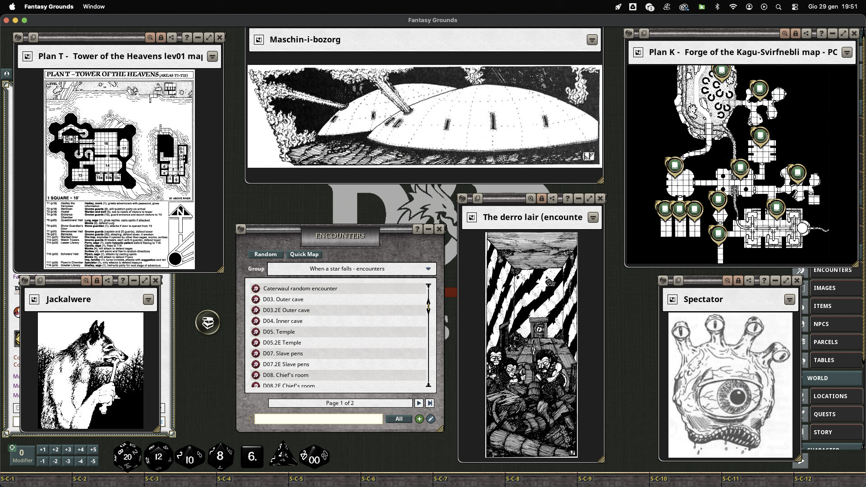Toggle the lock on the Plan K window

[x=795, y=33]
